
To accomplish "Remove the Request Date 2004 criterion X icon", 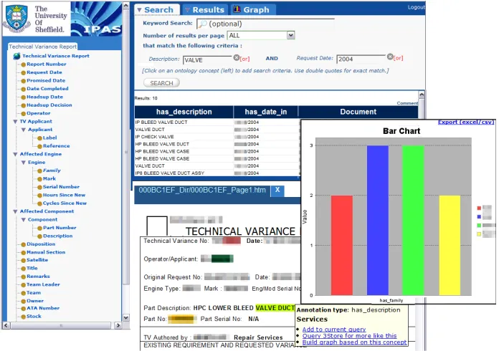I will point(390,57).
